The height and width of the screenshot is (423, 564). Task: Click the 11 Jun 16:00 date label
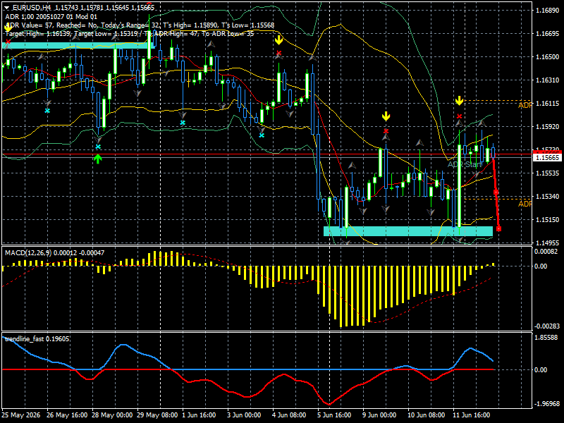tap(472, 415)
